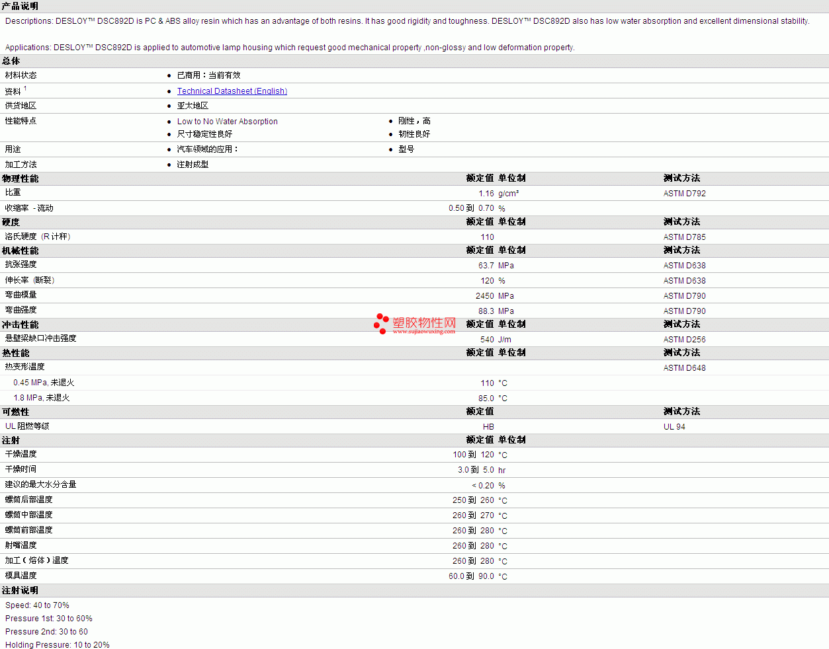Click the 弯曲强度 row label
This screenshot has width=829, height=649.
[21, 310]
